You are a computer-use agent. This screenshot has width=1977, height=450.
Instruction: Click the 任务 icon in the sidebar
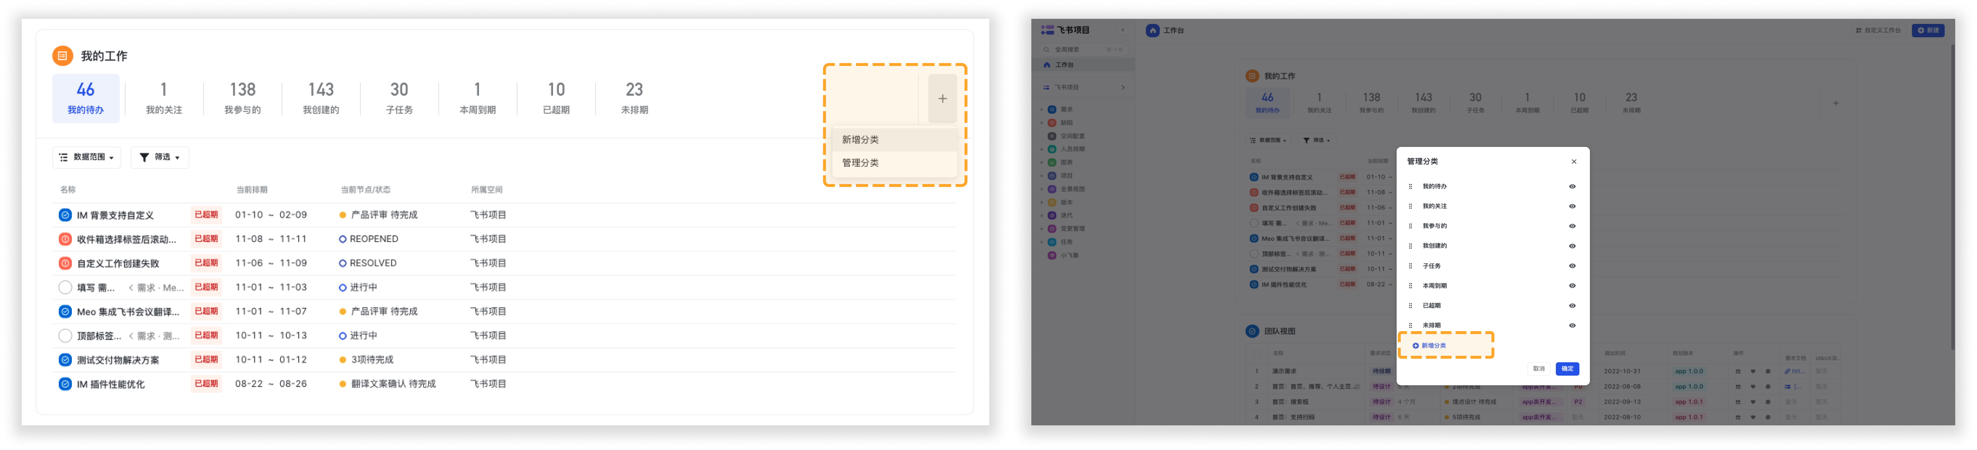coord(1052,242)
